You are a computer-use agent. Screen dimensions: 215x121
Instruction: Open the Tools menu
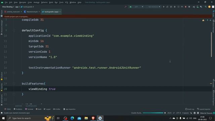coord(61,2)
